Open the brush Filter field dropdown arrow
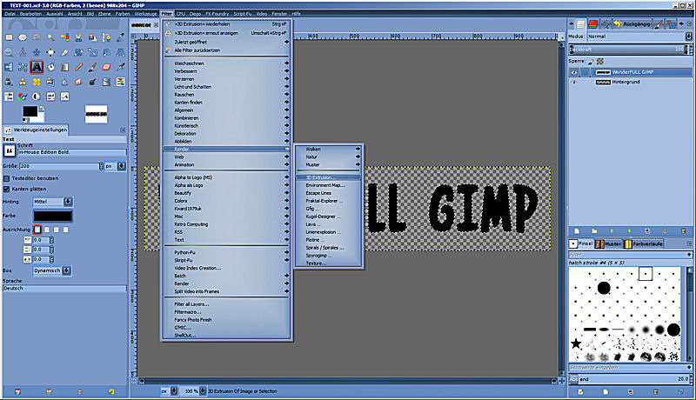The image size is (696, 400). [689, 255]
